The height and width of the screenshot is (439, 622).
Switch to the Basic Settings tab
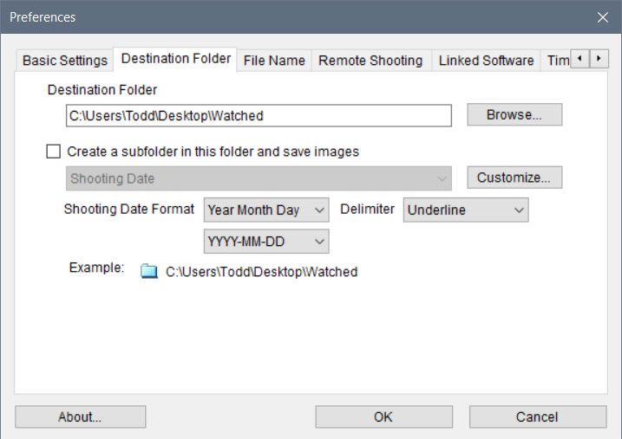pyautogui.click(x=65, y=61)
